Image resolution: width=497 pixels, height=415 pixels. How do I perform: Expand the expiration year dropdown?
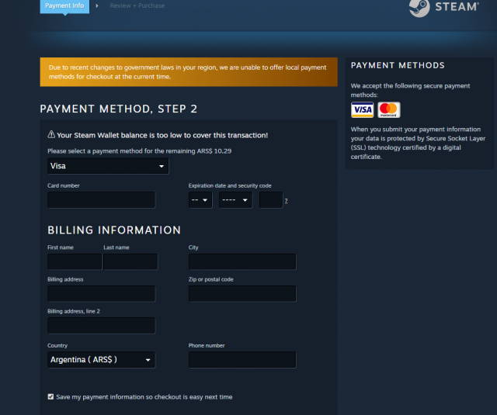(235, 200)
